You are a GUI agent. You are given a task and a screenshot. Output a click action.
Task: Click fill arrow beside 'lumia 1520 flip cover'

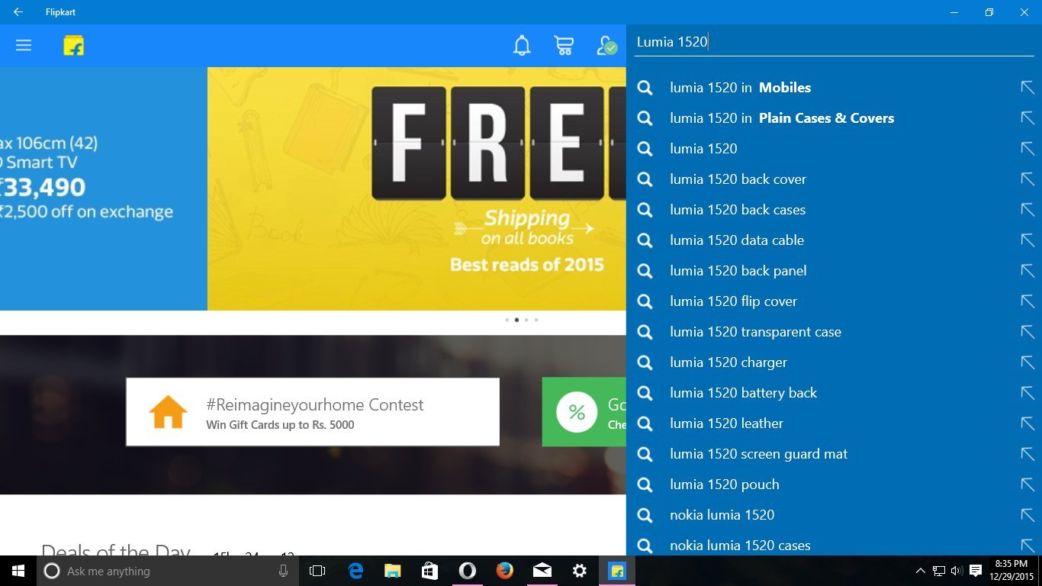1028,301
